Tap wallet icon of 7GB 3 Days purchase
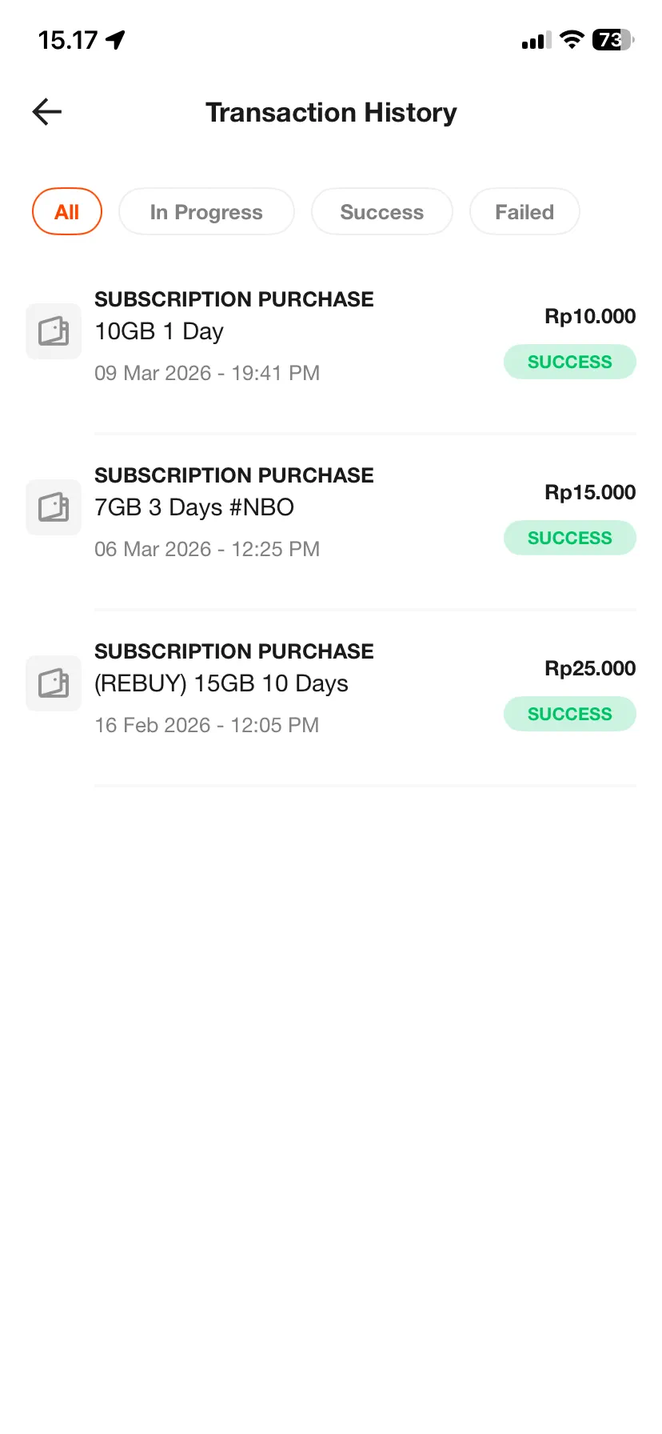The image size is (662, 1434). pyautogui.click(x=54, y=507)
